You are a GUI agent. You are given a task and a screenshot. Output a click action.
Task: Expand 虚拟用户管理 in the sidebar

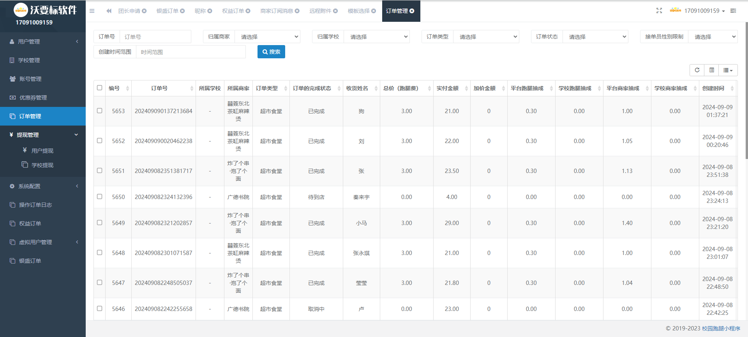point(43,242)
